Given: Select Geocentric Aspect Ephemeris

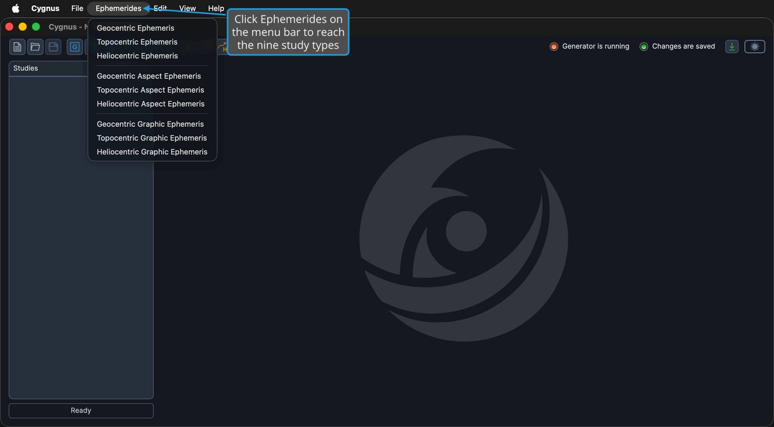Looking at the screenshot, I should pyautogui.click(x=152, y=76).
